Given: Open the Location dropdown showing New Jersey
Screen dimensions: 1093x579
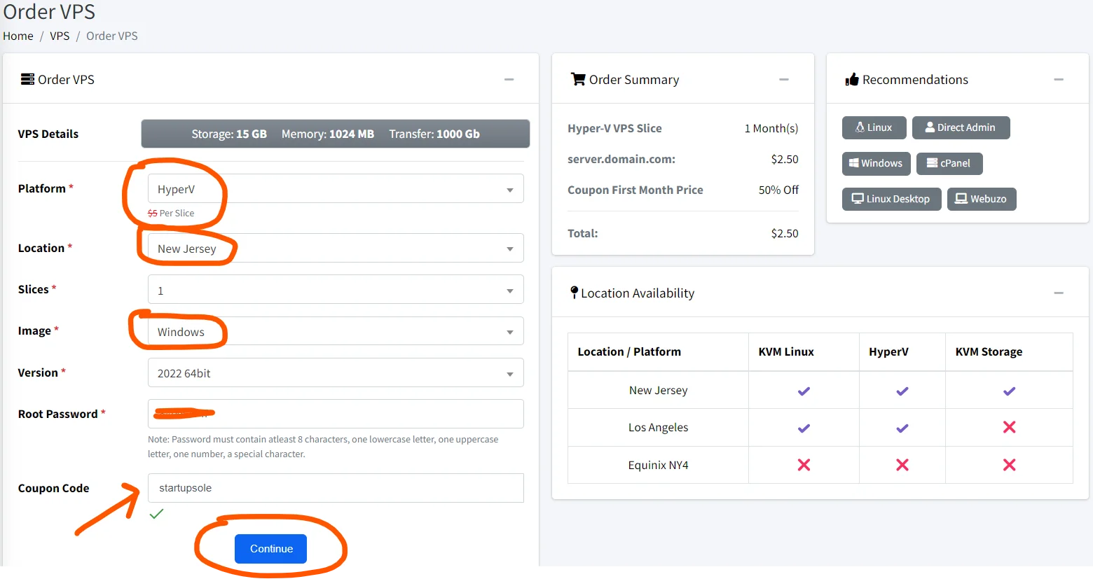Looking at the screenshot, I should [336, 249].
